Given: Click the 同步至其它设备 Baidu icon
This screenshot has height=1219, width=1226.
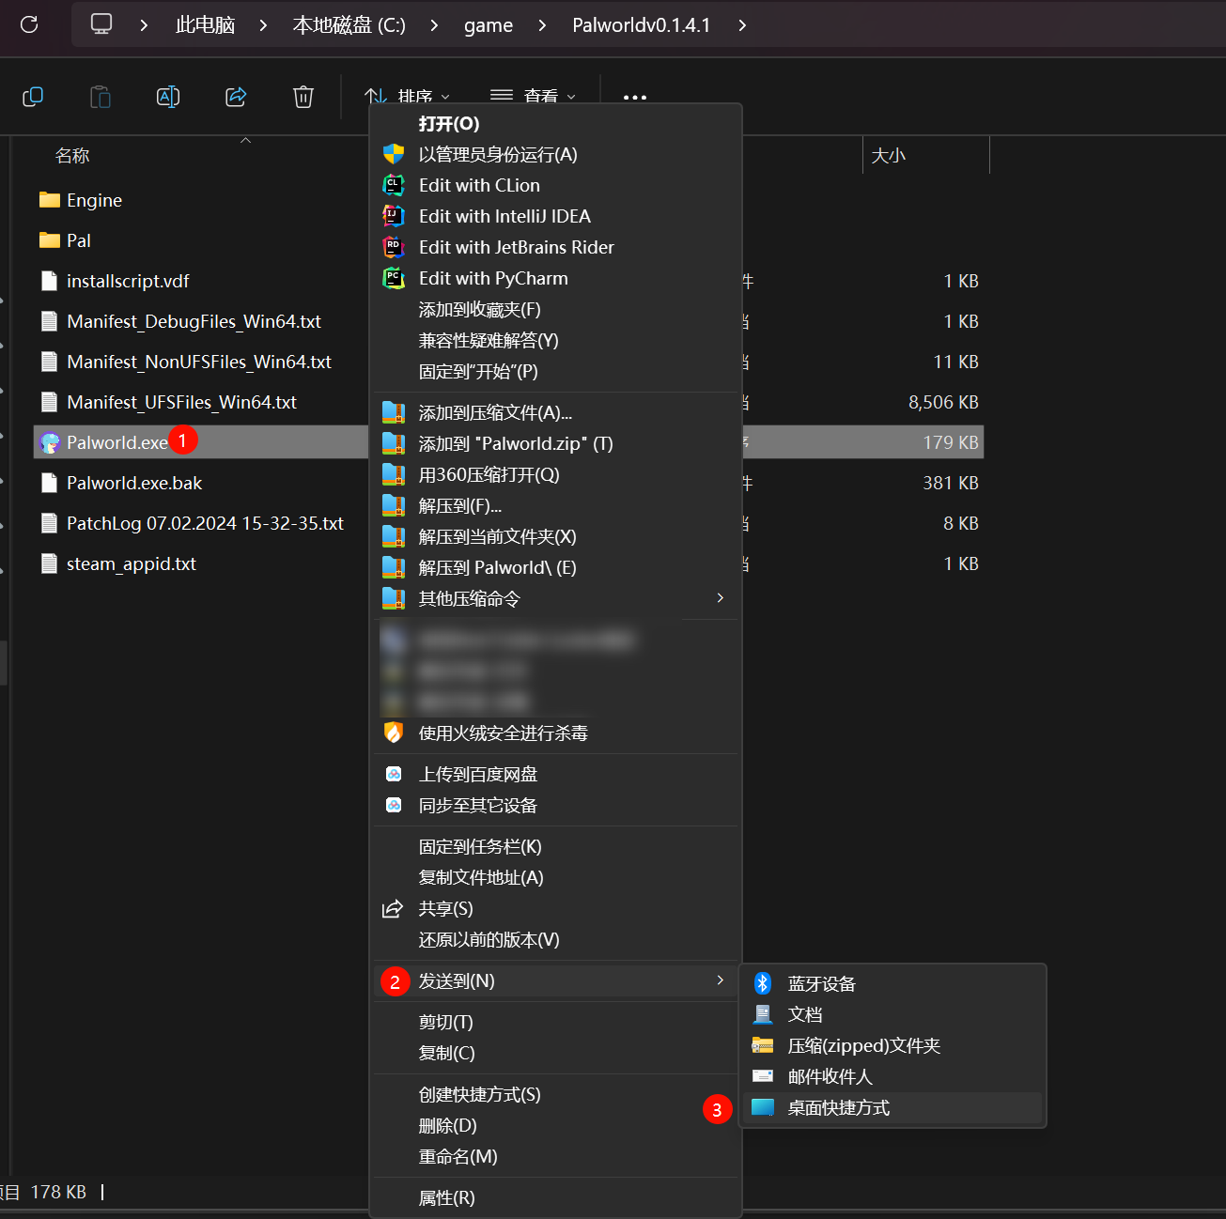Looking at the screenshot, I should (394, 805).
